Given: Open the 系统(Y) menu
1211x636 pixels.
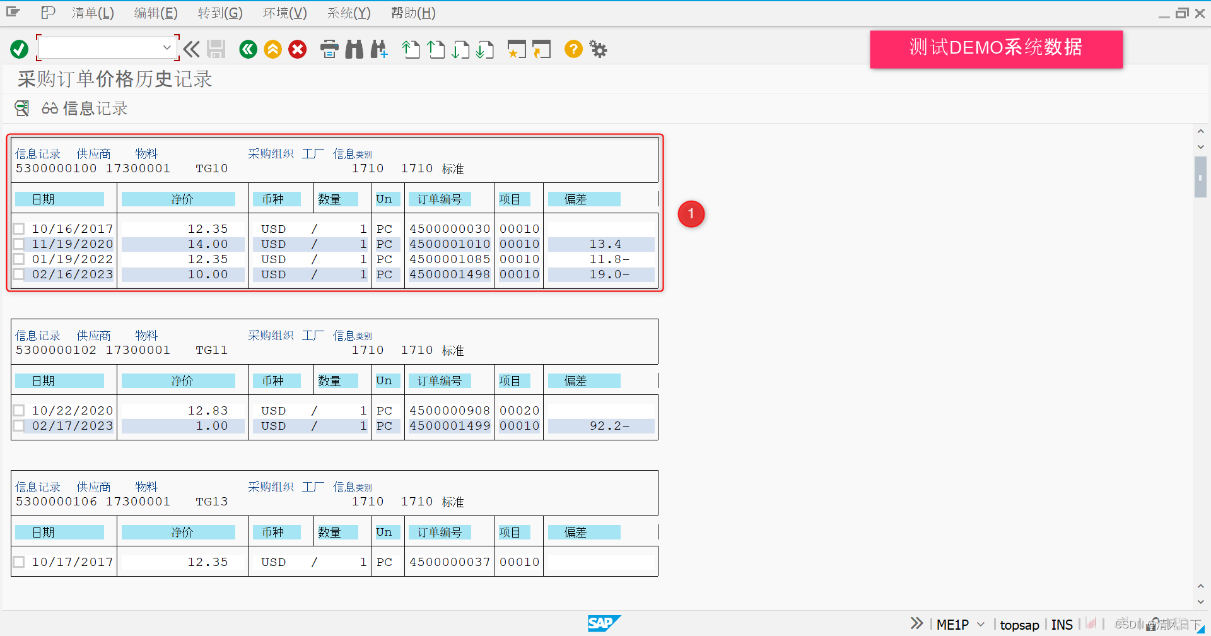Looking at the screenshot, I should [348, 13].
